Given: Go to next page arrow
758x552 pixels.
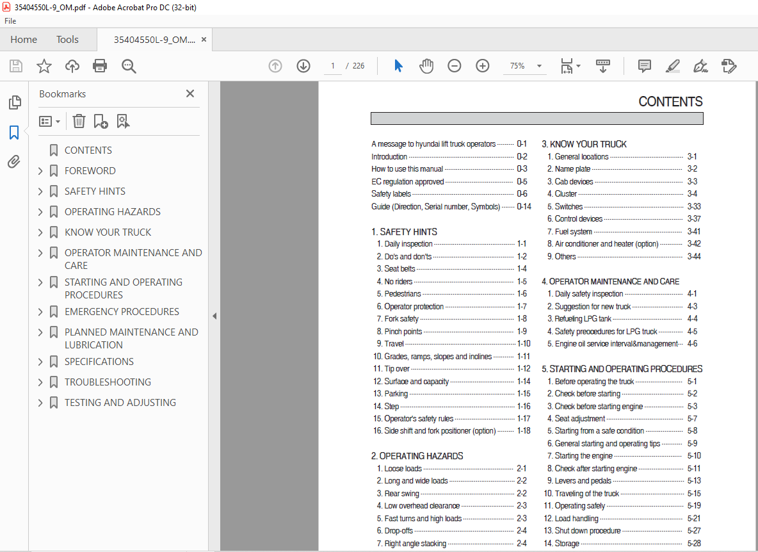Looking at the screenshot, I should pos(303,66).
